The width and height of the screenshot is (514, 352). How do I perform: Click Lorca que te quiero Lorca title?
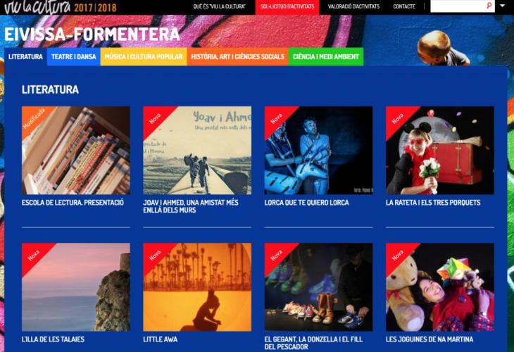tap(306, 203)
